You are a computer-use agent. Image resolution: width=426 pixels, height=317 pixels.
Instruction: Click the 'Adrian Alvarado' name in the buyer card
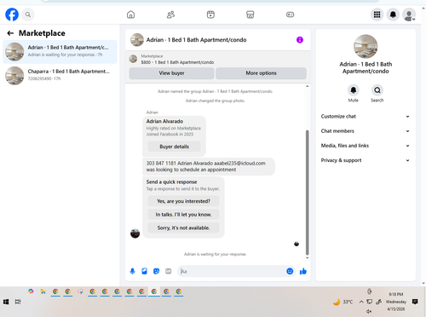click(x=164, y=121)
